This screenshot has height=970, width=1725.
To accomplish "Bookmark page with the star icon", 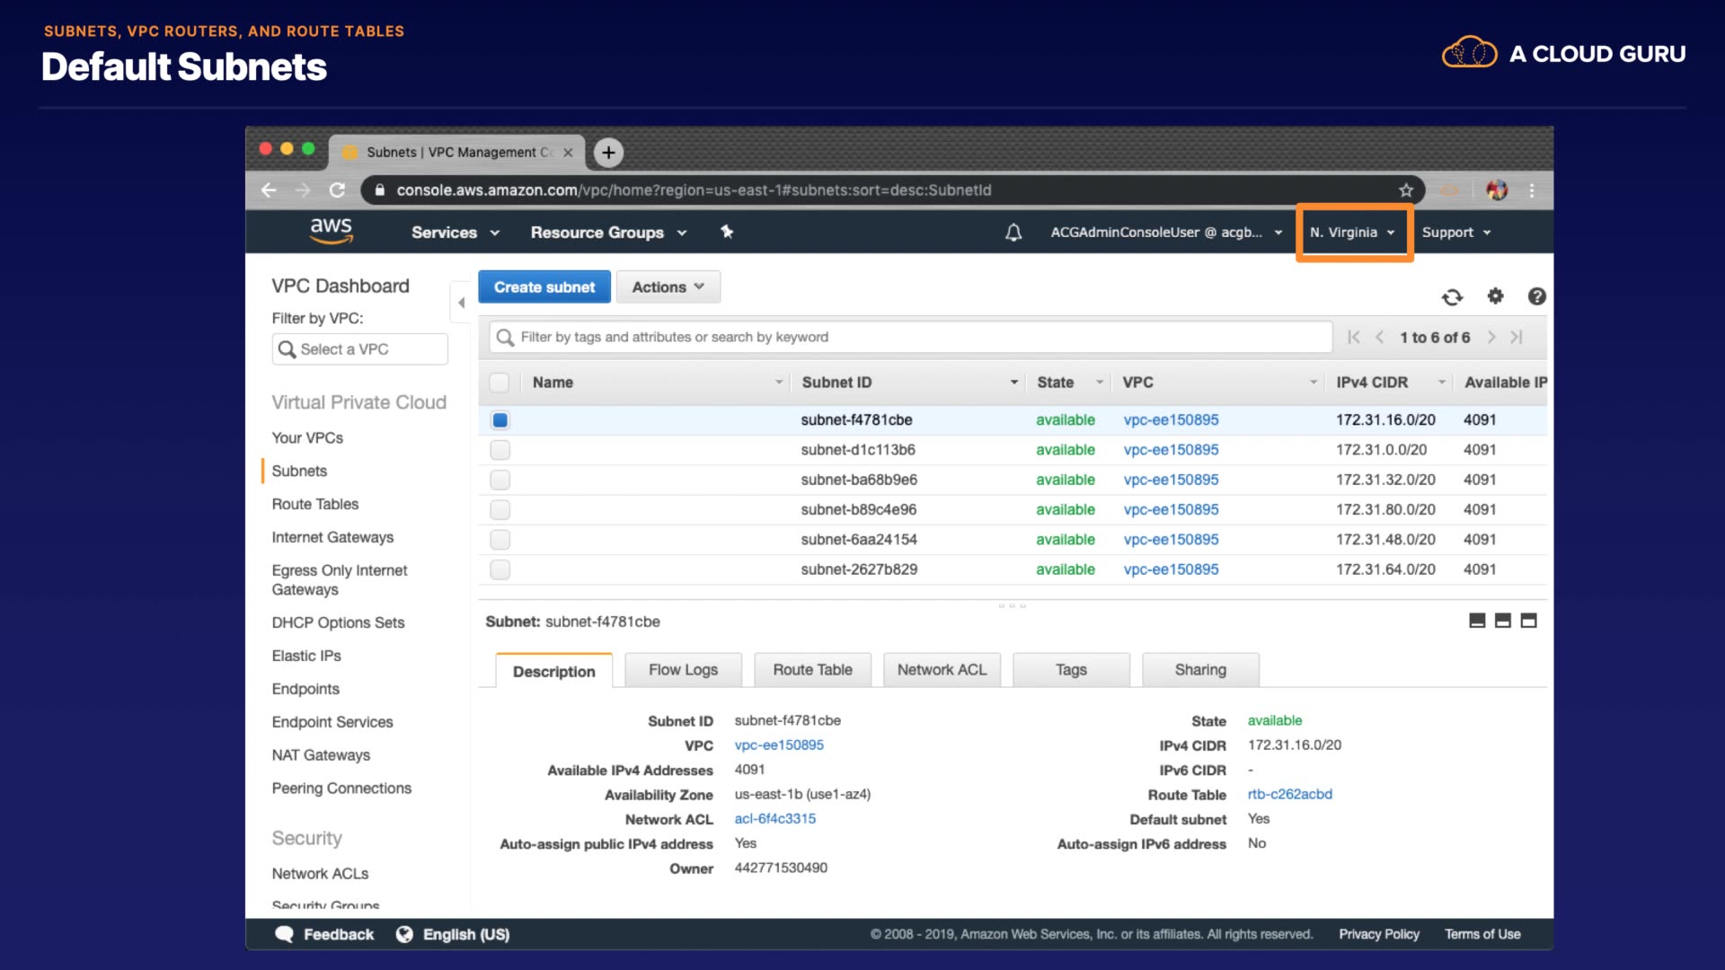I will point(1406,190).
